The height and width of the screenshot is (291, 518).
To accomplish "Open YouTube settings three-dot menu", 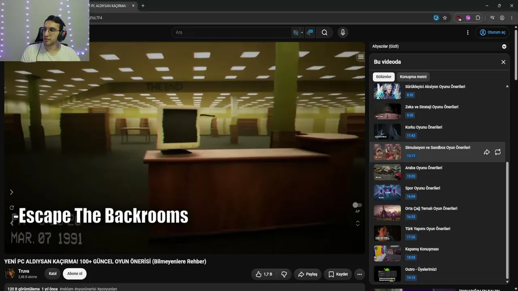I will pos(468,32).
